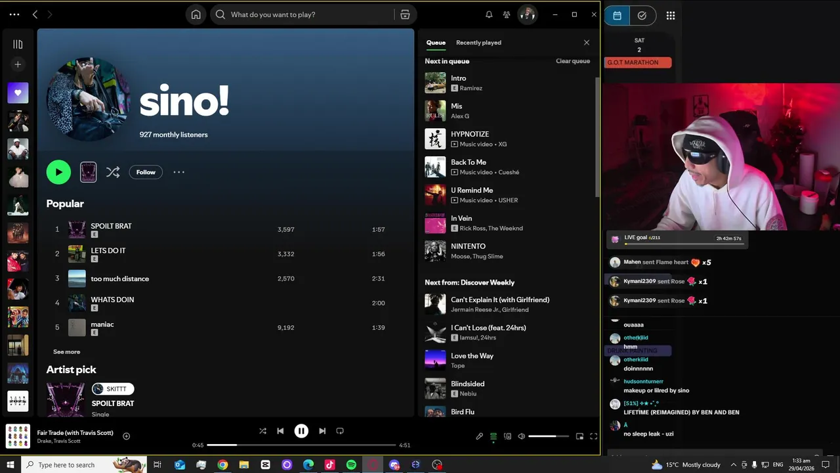Follow the artist sino!

[146, 172]
